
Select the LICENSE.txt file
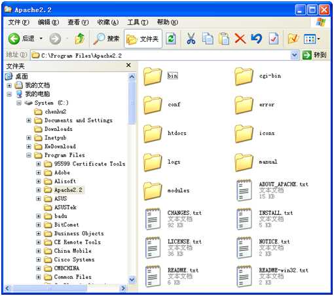pos(174,248)
